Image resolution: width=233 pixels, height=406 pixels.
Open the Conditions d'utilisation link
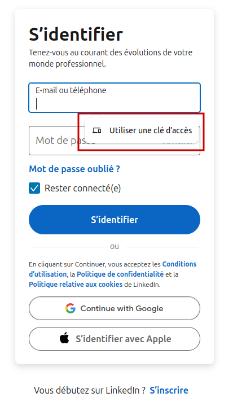[x=179, y=264]
